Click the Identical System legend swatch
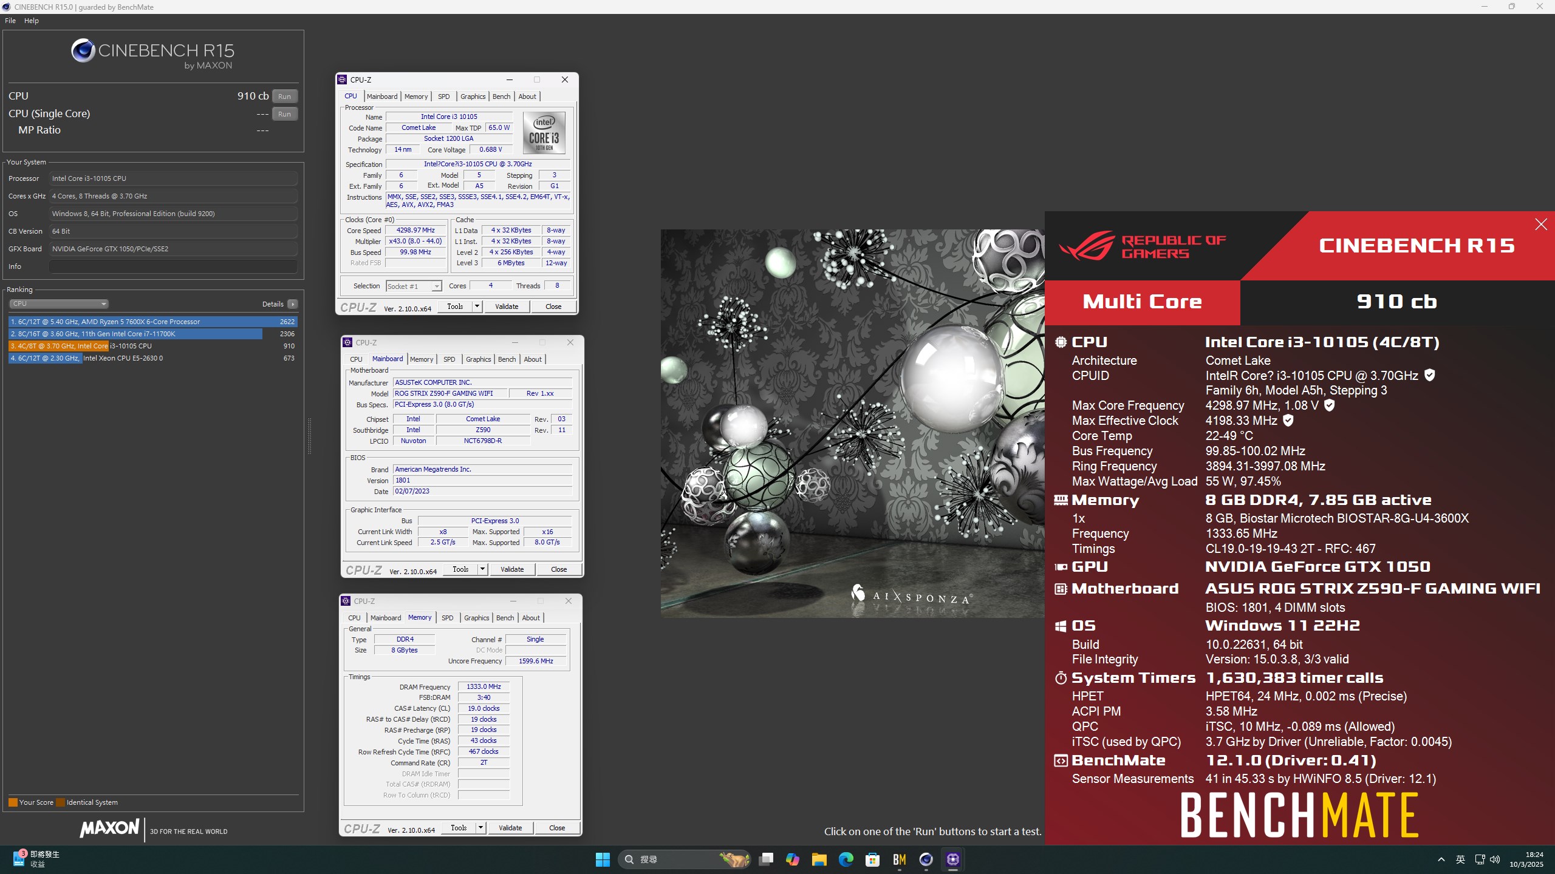 (60, 802)
